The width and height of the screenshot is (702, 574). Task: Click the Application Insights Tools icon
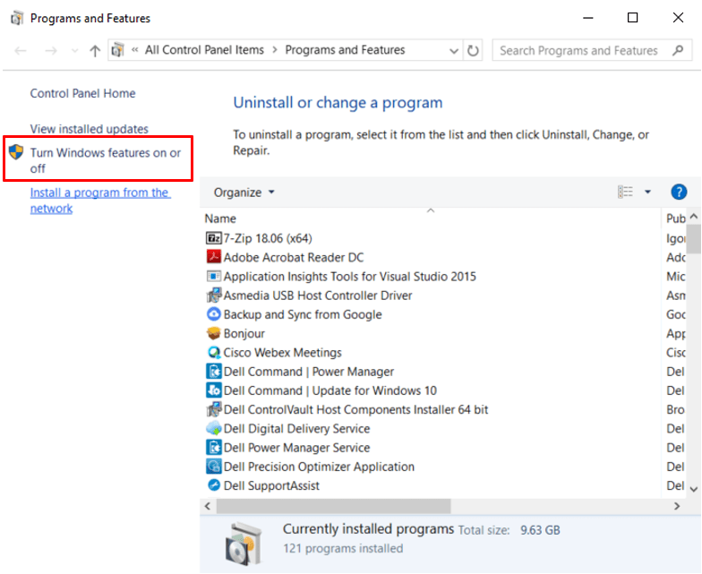[x=213, y=276]
